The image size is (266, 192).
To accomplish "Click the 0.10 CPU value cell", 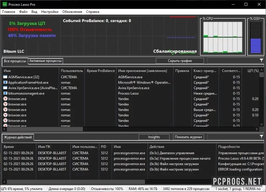I will pos(255,115).
